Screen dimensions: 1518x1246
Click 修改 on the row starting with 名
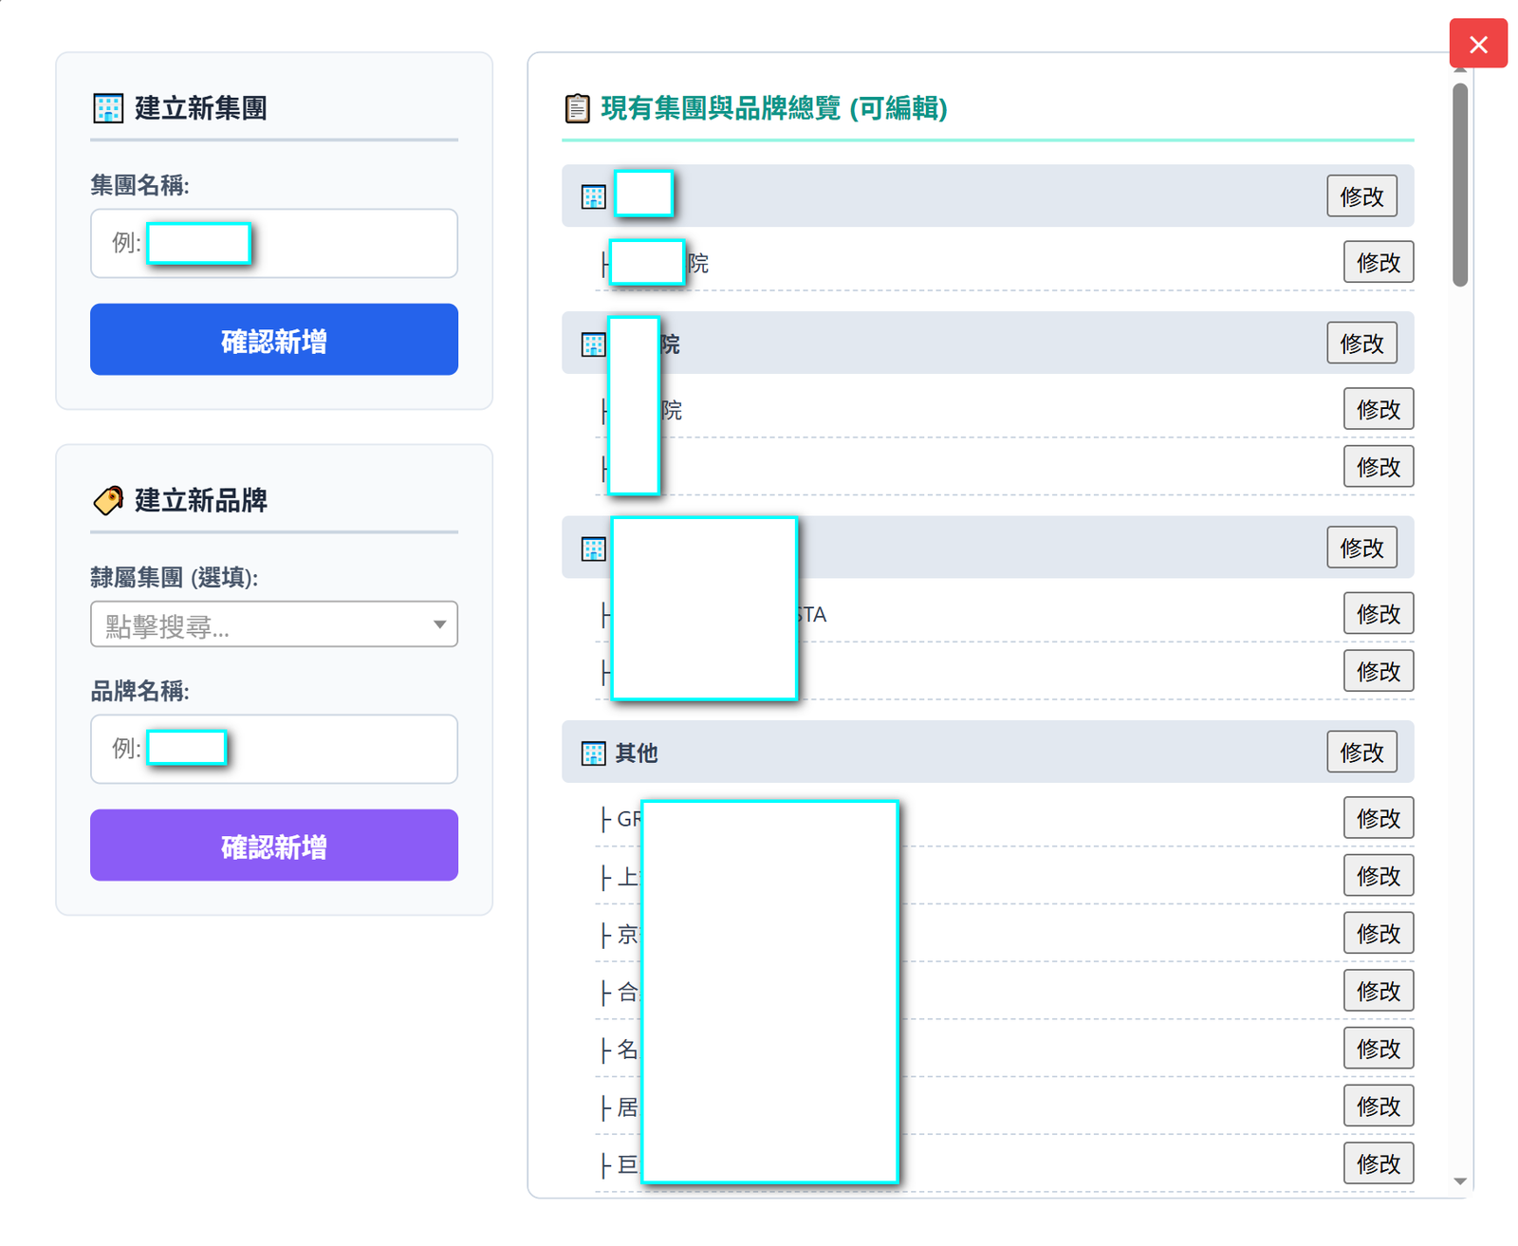[1379, 1049]
